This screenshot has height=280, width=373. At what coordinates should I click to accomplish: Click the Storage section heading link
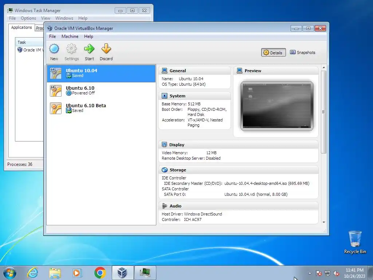click(x=178, y=170)
